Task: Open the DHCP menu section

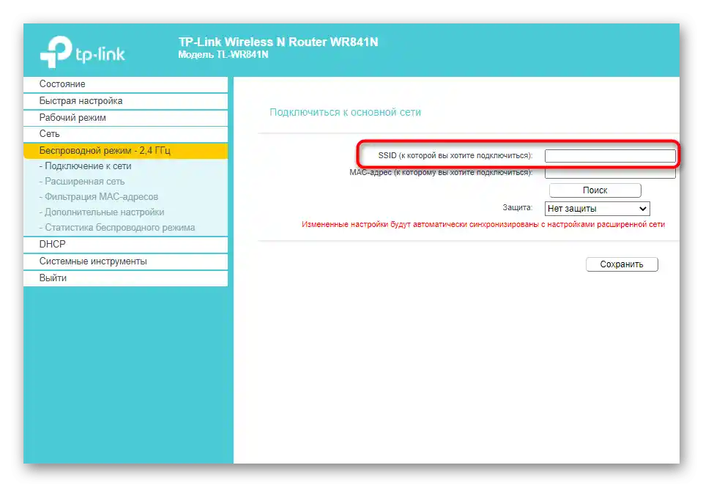Action: (125, 245)
